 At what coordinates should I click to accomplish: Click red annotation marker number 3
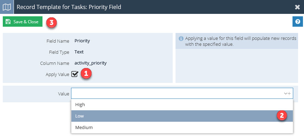52,23
